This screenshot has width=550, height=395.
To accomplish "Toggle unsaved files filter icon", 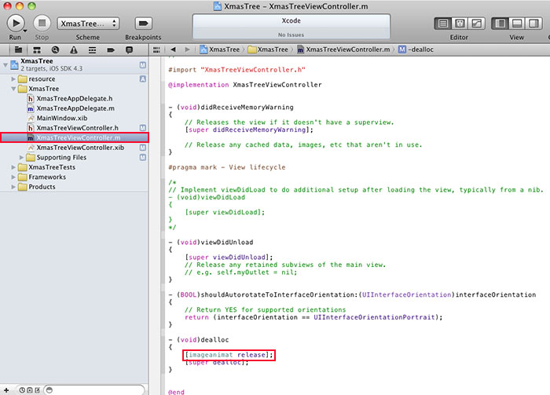I will click(x=37, y=390).
